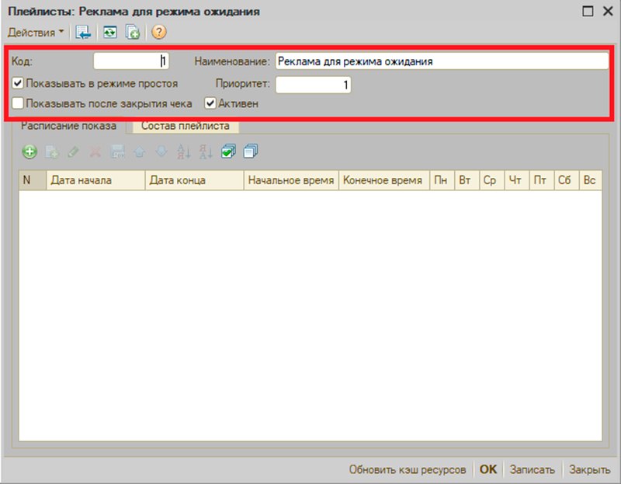
Task: Sort schedule descending with Я-А icon
Action: (x=206, y=151)
